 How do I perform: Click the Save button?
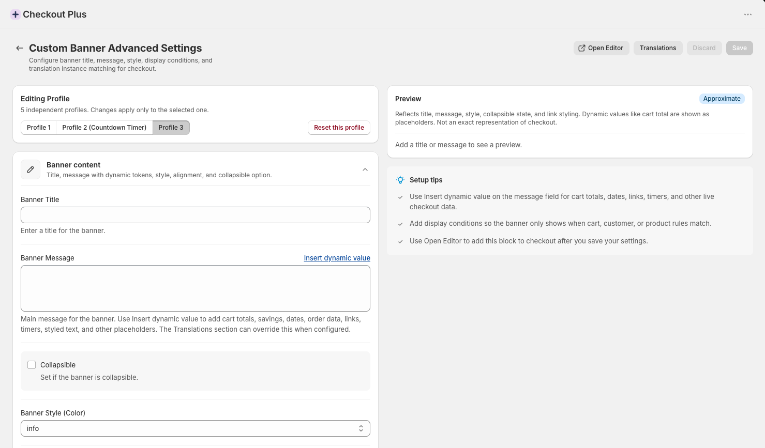pyautogui.click(x=739, y=48)
